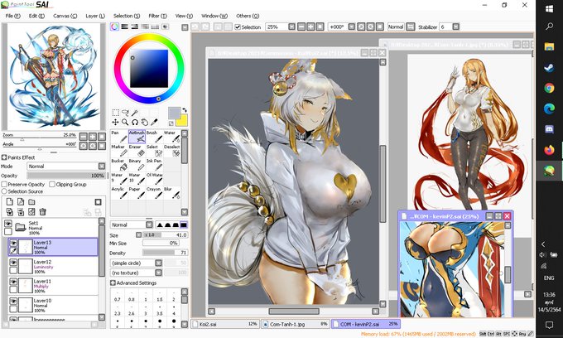
Task: Open the Window menu
Action: (x=214, y=16)
